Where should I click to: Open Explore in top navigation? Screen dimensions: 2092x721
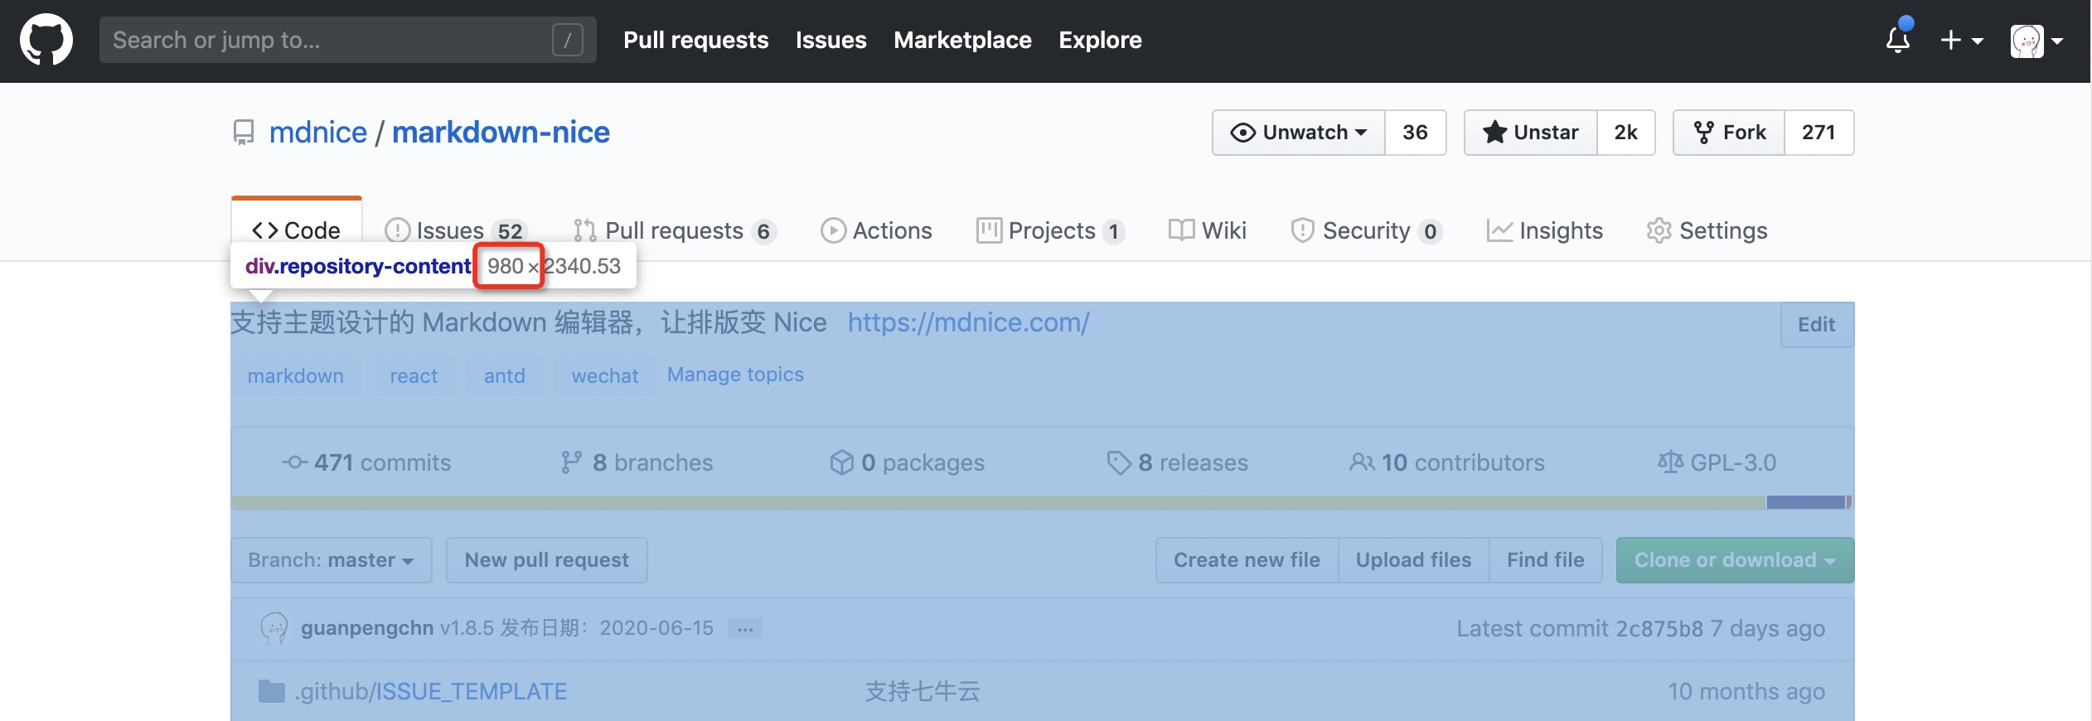(1100, 40)
